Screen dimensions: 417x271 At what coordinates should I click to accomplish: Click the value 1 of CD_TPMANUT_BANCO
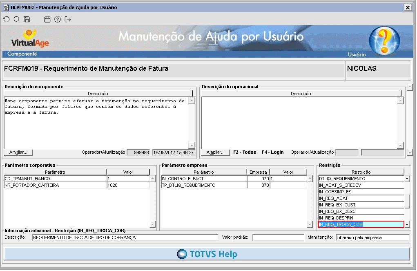pos(128,179)
